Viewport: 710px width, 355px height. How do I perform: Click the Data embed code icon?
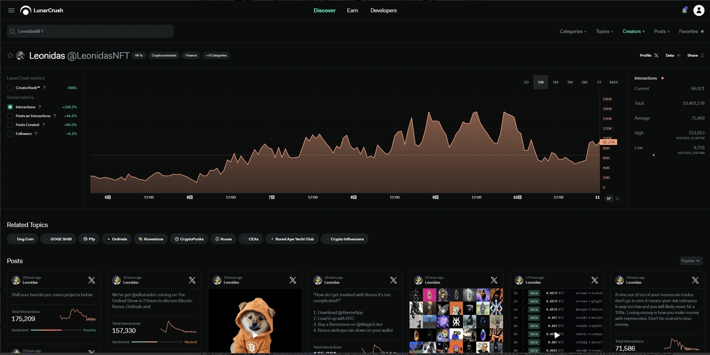pos(678,56)
